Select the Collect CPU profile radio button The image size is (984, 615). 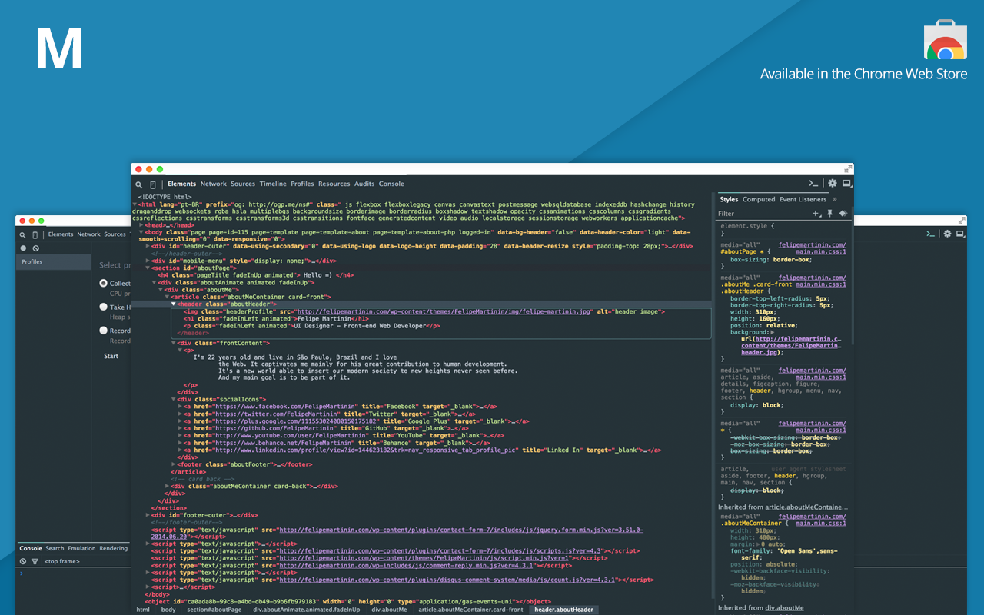(103, 283)
